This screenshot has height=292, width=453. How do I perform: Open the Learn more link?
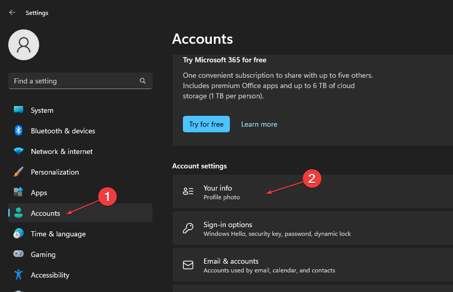coord(259,124)
